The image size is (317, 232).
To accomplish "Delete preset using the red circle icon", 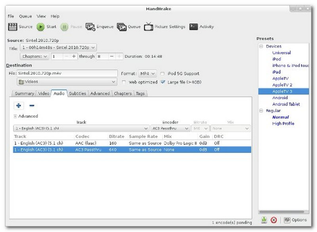I will (x=274, y=220).
